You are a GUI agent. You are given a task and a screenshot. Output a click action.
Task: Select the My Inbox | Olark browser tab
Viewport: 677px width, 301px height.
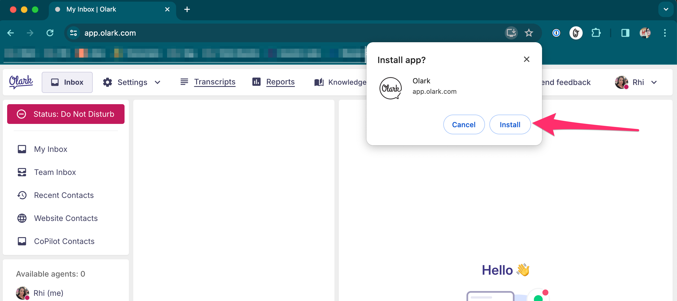tap(91, 9)
